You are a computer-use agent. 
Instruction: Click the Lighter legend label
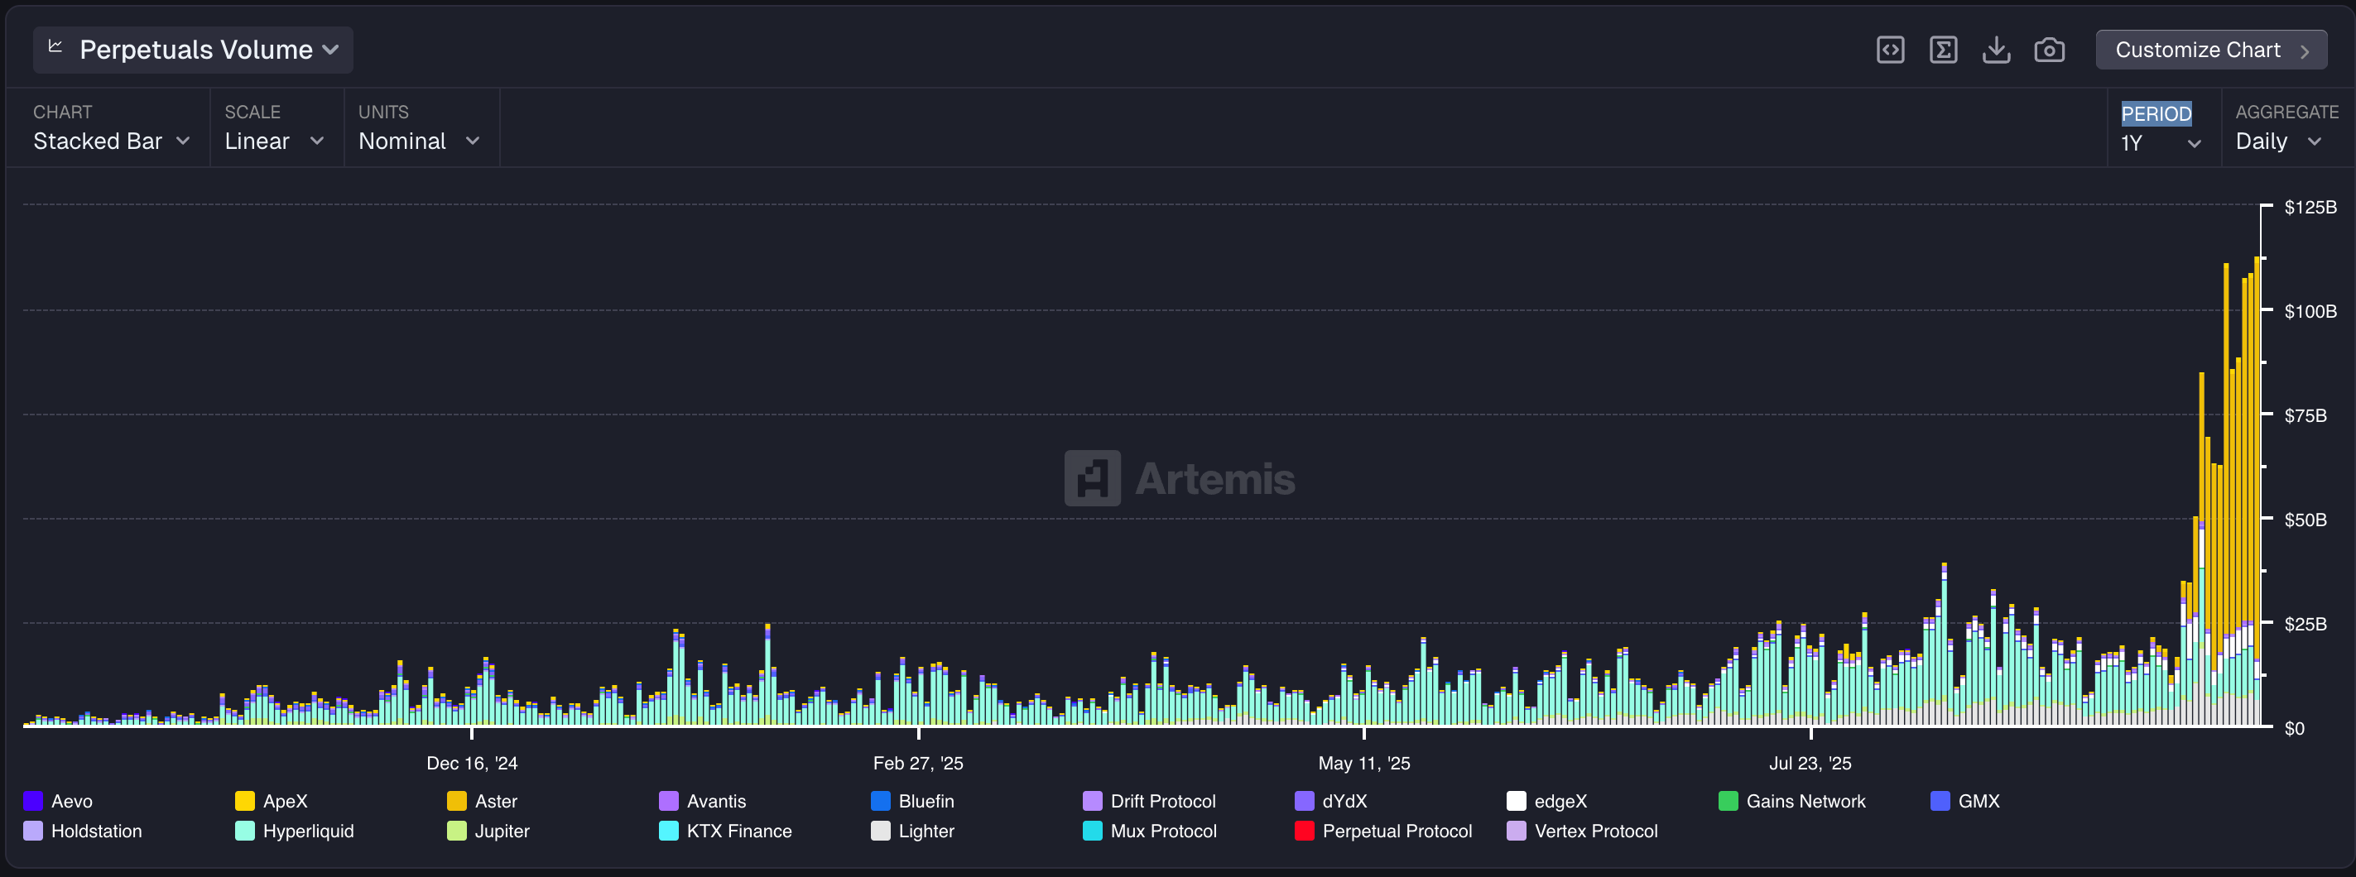click(926, 831)
